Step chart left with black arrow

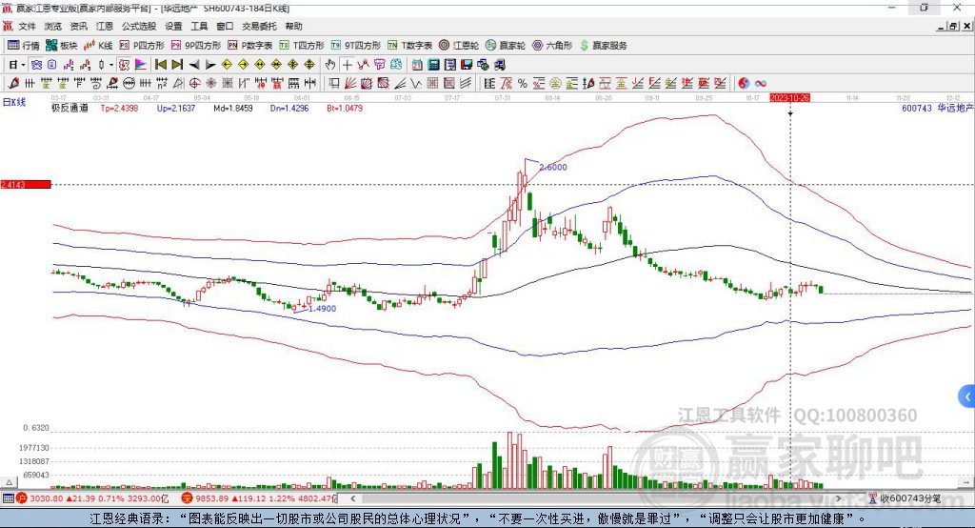tap(194, 65)
